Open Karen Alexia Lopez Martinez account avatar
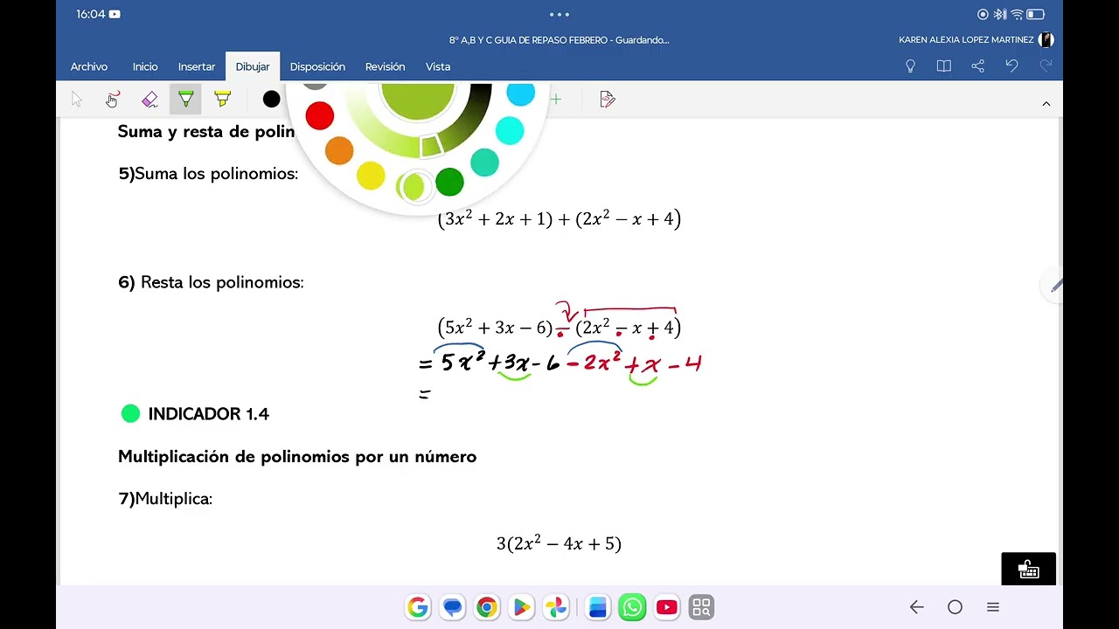 1046,40
